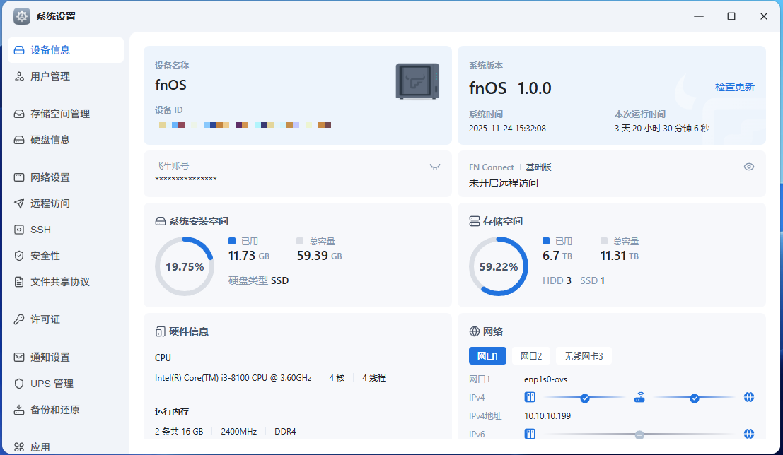Viewport: 783px width, 455px height.
Task: Click the 系统安装空间 19.75% usage ring
Action: point(185,266)
